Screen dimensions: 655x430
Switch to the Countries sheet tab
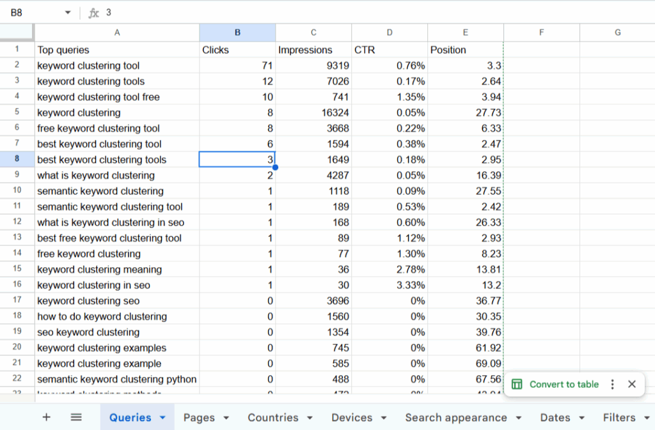point(272,417)
